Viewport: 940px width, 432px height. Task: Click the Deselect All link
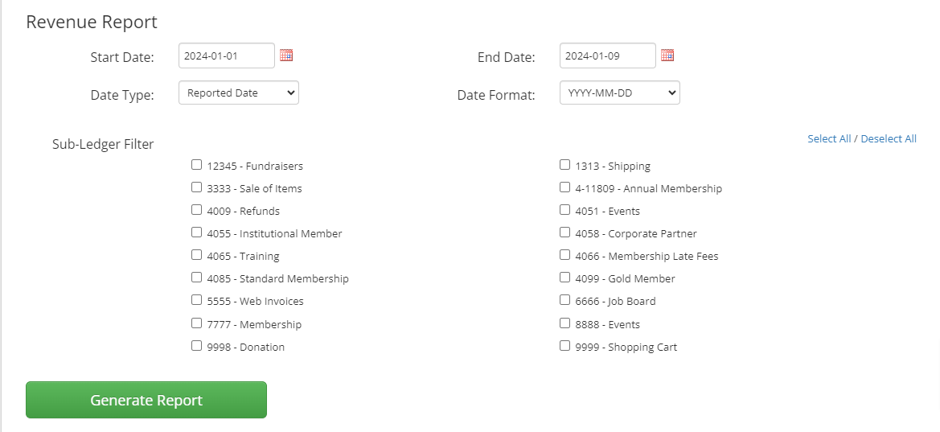tap(889, 139)
